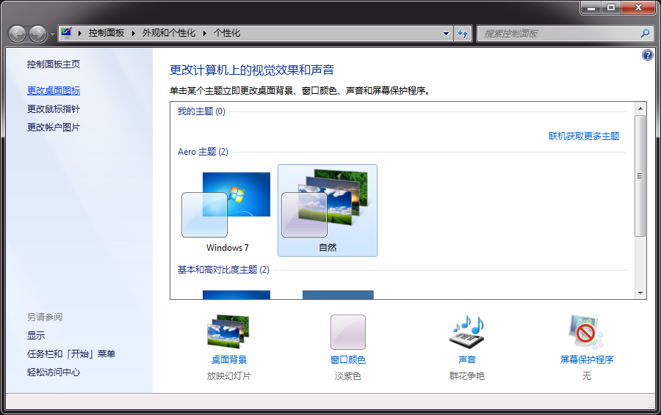The height and width of the screenshot is (415, 661).
Task: Open 桌面背景 link
Action: (x=229, y=359)
